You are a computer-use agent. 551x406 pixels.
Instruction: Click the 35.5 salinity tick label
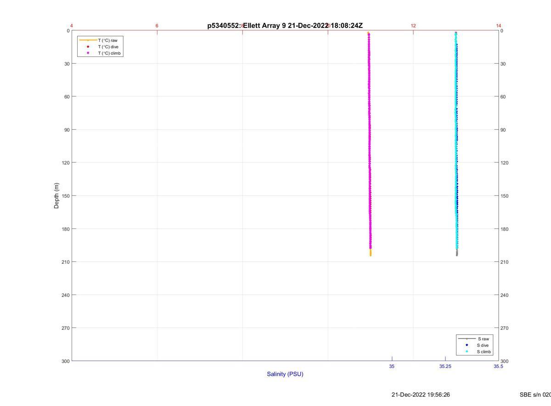coord(498,367)
